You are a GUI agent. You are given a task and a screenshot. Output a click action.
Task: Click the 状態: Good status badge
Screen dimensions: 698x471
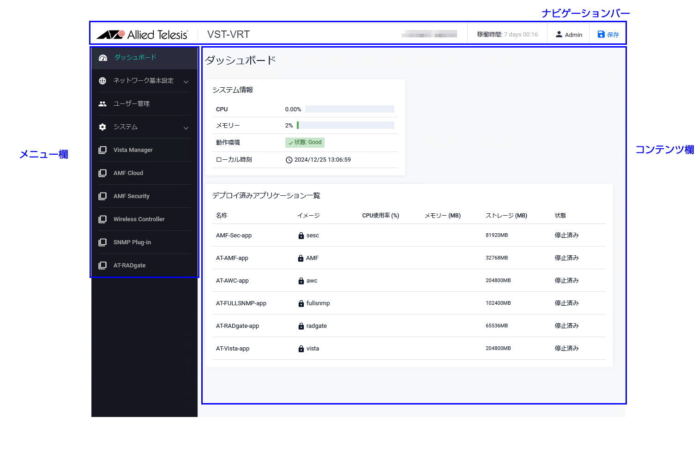(x=305, y=143)
